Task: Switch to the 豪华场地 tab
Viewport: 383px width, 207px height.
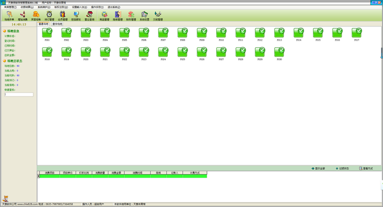Action: pos(57,24)
